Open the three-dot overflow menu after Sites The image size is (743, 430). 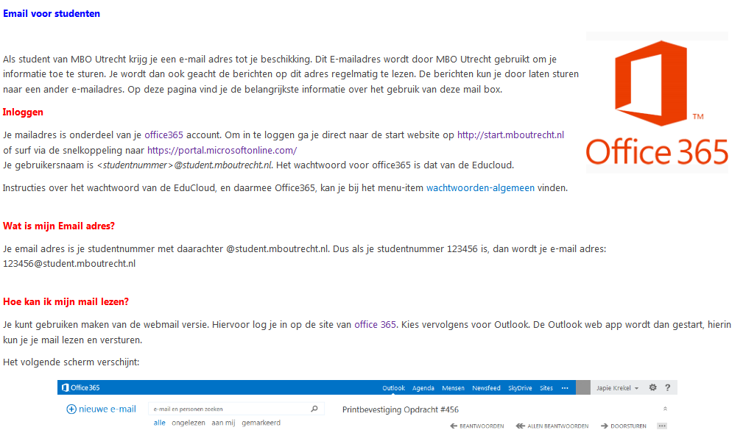coord(565,388)
